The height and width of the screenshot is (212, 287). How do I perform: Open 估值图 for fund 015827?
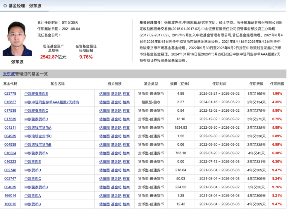[104, 102]
